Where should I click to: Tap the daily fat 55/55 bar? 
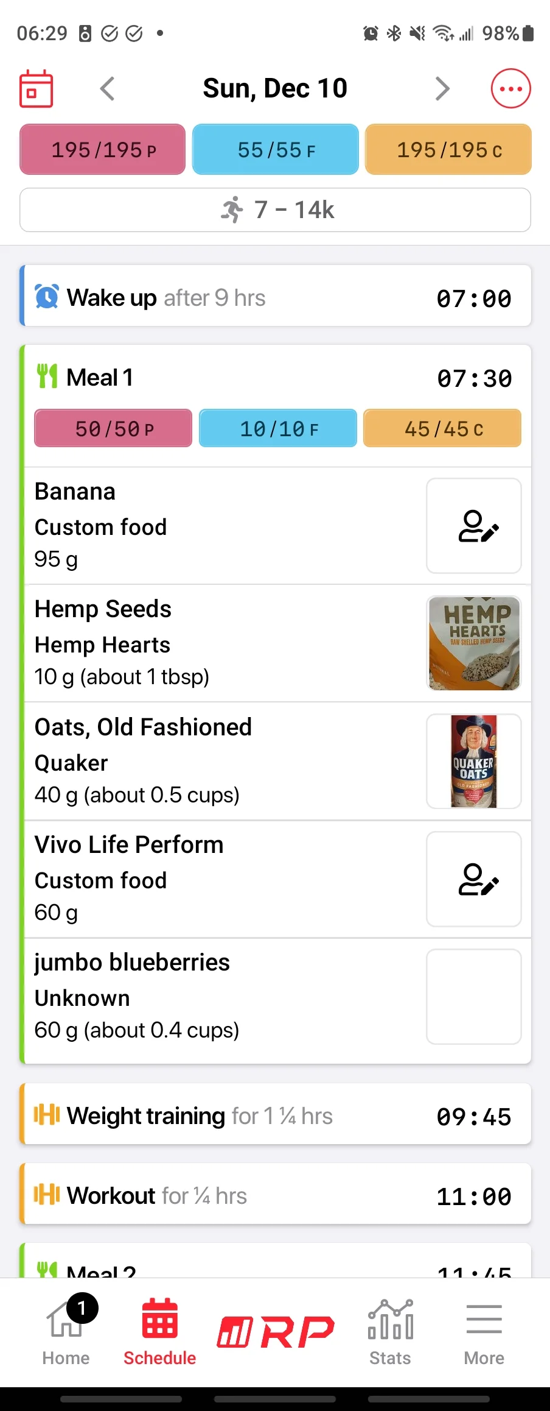point(276,149)
